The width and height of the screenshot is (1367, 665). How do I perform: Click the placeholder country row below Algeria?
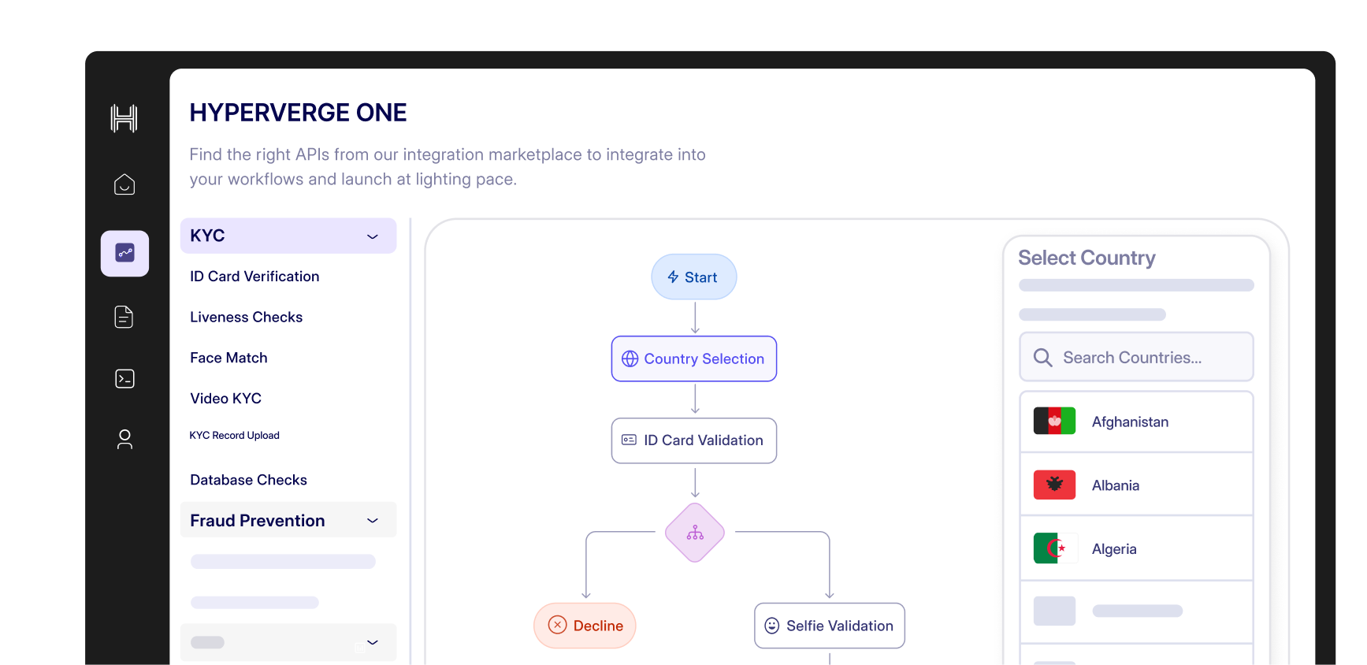coord(1136,611)
